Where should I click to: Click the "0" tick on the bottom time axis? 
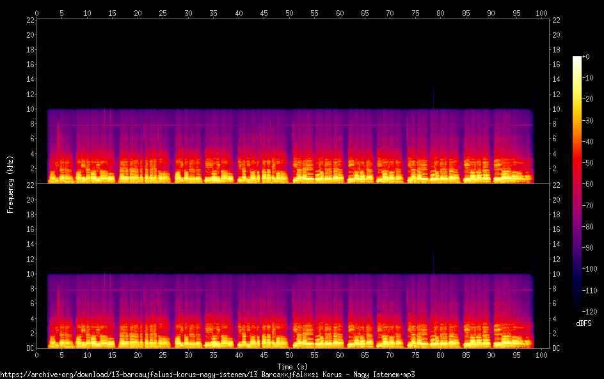pyautogui.click(x=36, y=355)
